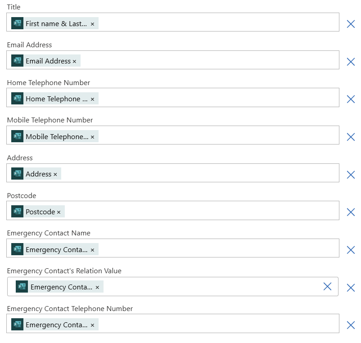Delete the Address field row

[x=351, y=175]
